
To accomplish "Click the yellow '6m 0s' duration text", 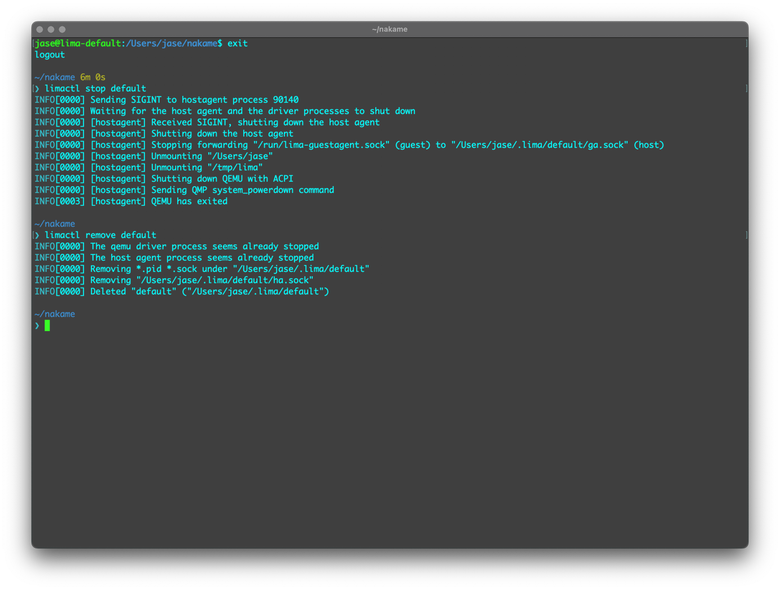I will 93,77.
